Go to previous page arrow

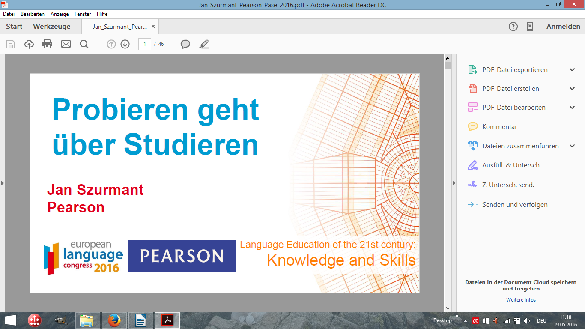tap(111, 44)
